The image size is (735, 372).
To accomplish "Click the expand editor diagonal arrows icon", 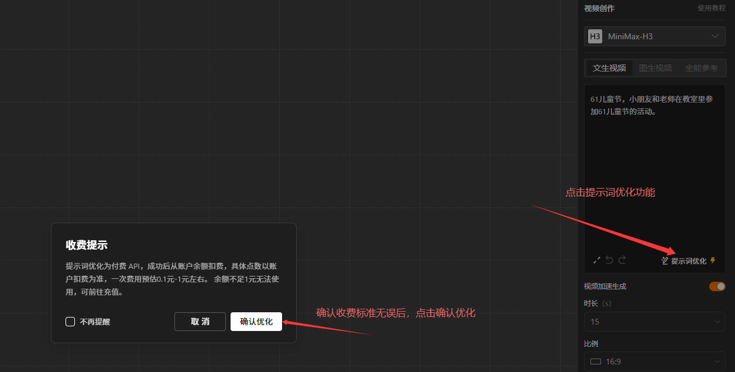I will pyautogui.click(x=597, y=260).
